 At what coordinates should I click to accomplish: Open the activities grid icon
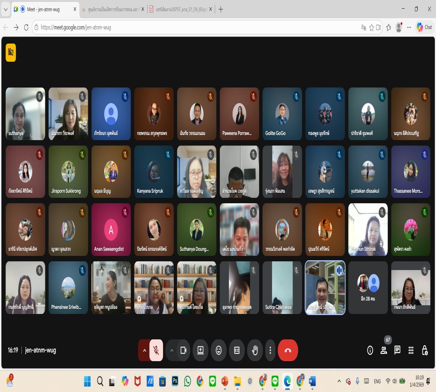tap(411, 350)
